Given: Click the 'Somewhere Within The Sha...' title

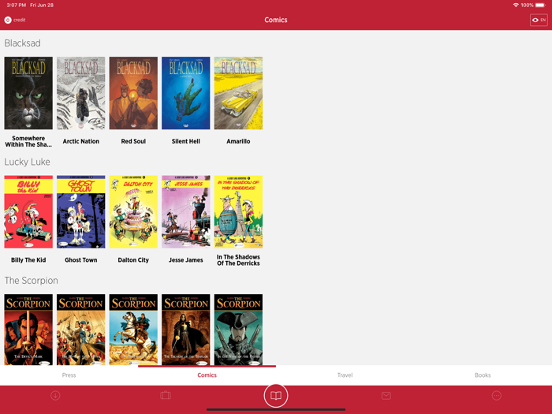Looking at the screenshot, I should pos(28,141).
